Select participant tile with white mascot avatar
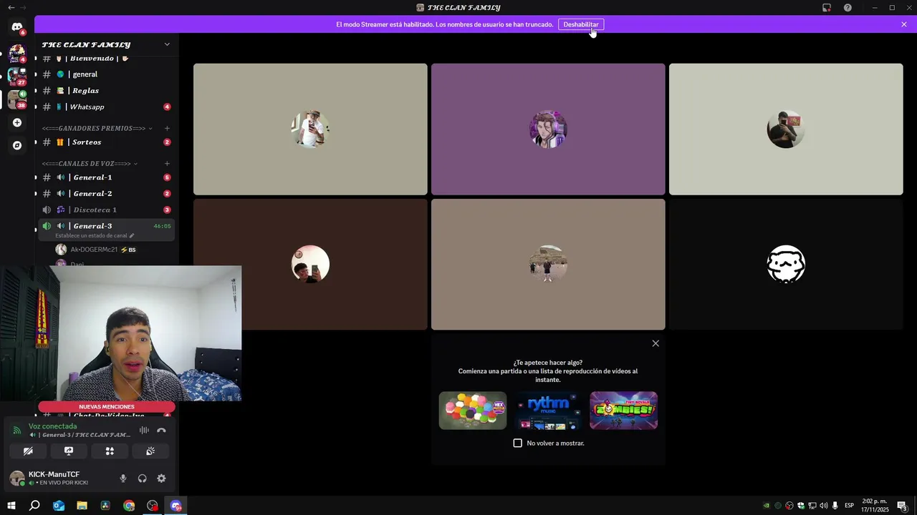The width and height of the screenshot is (917, 515). pos(786,265)
